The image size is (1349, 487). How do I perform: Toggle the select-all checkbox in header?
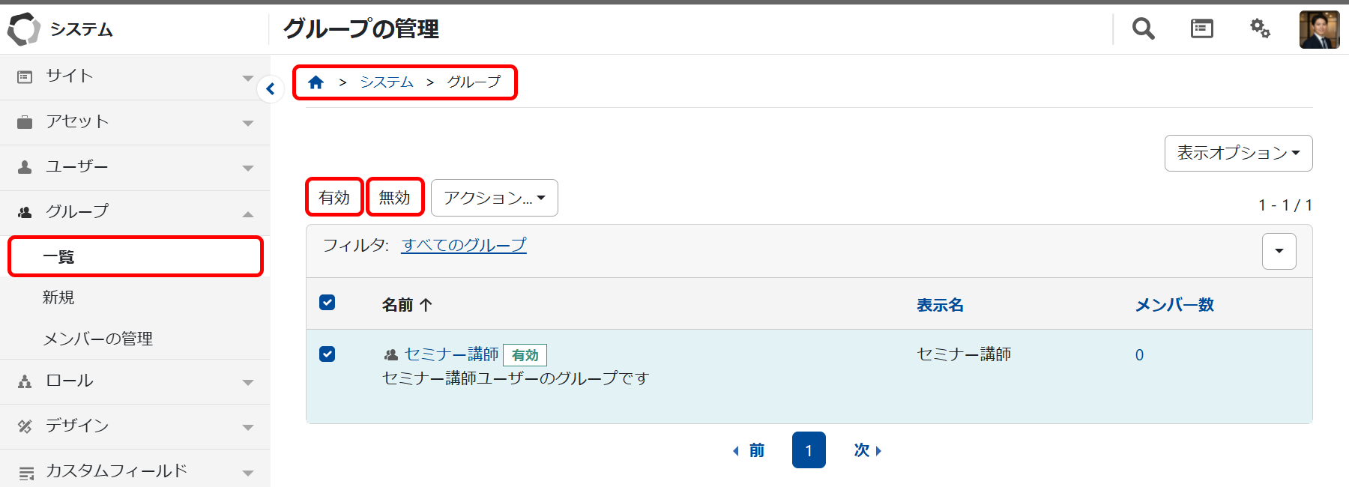click(x=328, y=302)
